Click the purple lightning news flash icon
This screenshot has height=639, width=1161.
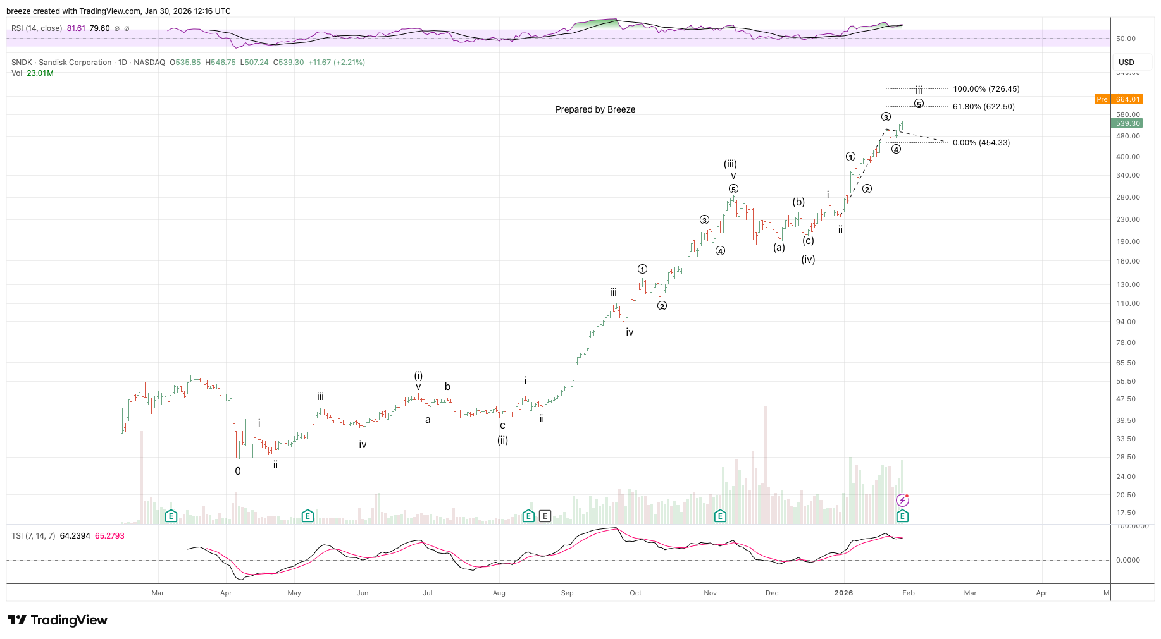click(902, 501)
